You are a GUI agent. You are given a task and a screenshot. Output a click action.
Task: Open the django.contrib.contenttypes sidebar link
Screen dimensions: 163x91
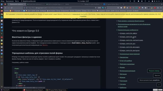pos(131,40)
